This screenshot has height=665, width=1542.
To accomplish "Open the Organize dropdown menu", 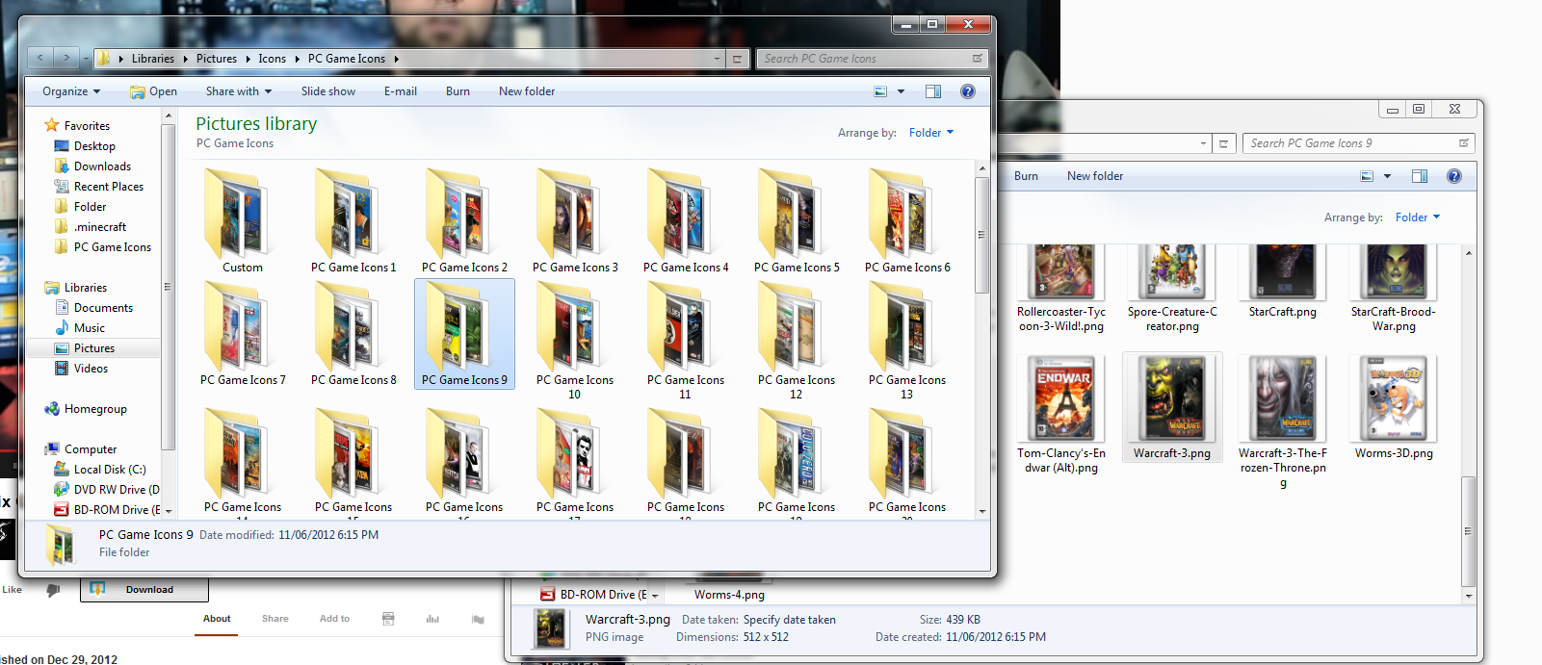I will (x=71, y=91).
